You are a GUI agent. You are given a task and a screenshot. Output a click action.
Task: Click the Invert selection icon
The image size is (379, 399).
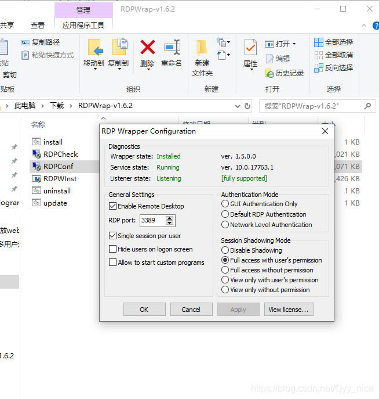point(319,68)
